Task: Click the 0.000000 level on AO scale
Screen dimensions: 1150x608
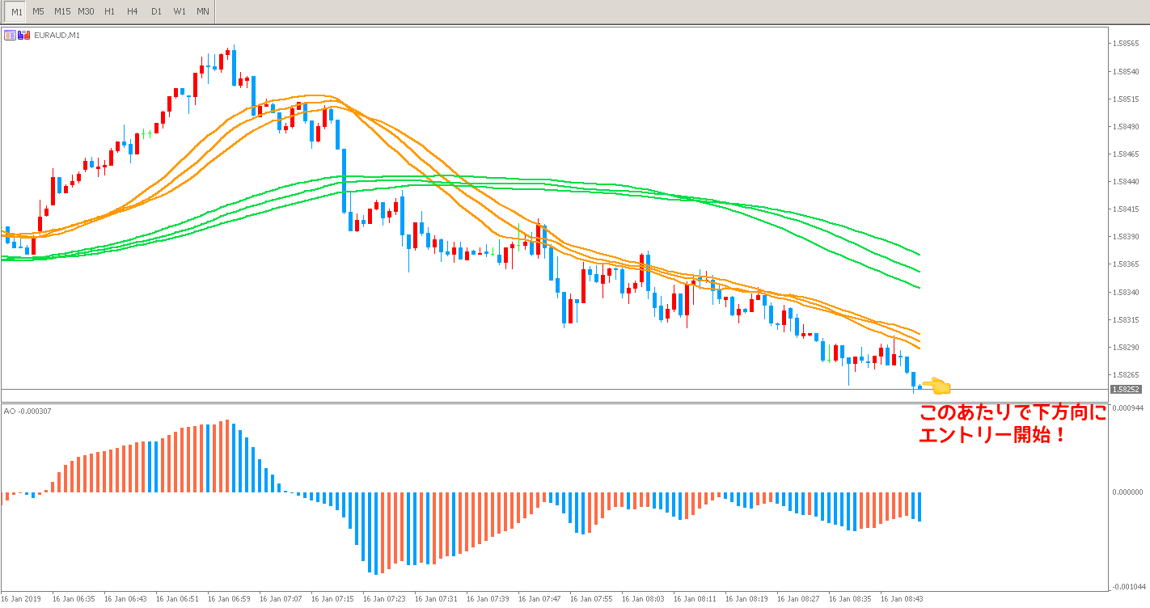Action: (x=1129, y=492)
